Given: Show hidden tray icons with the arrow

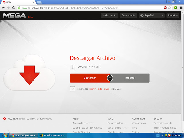Looking at the screenshot, I should click(x=163, y=135).
